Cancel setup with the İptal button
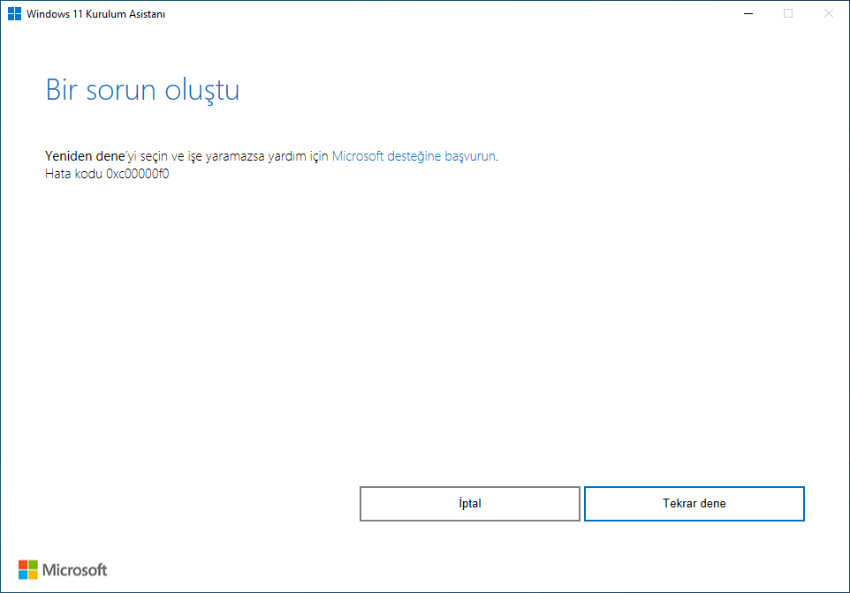The width and height of the screenshot is (850, 593). (469, 504)
